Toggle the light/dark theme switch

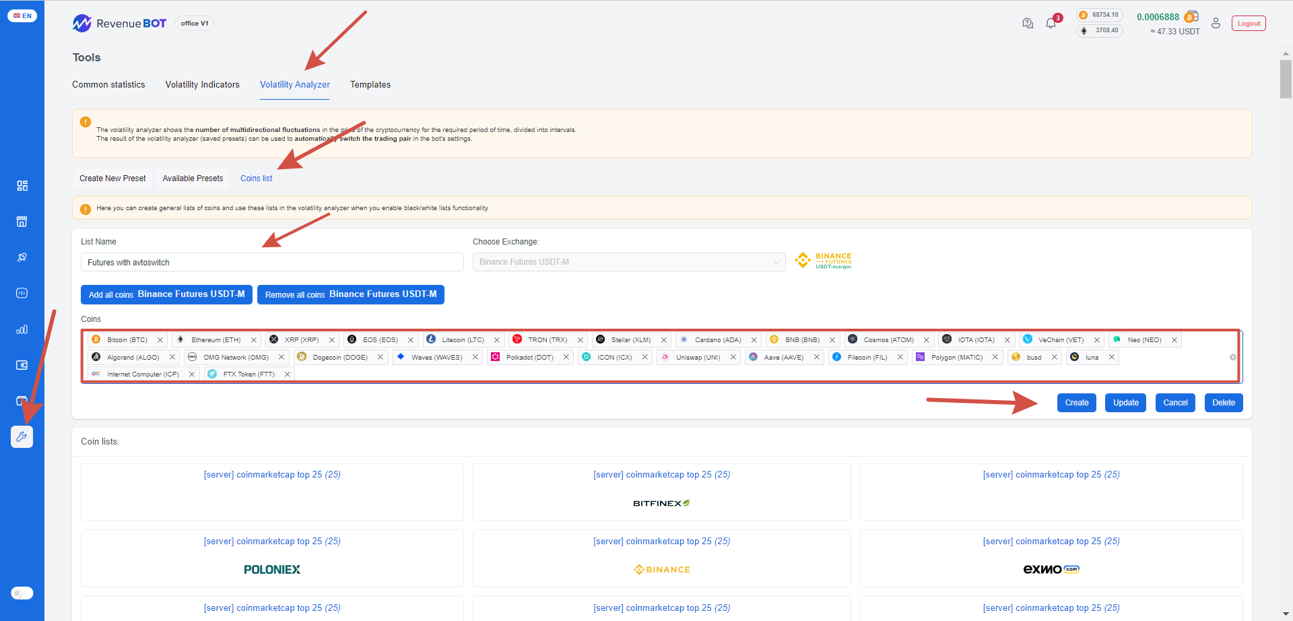pos(22,593)
